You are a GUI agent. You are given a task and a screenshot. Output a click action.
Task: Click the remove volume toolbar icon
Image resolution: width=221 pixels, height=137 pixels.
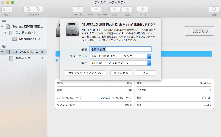click(38, 9)
